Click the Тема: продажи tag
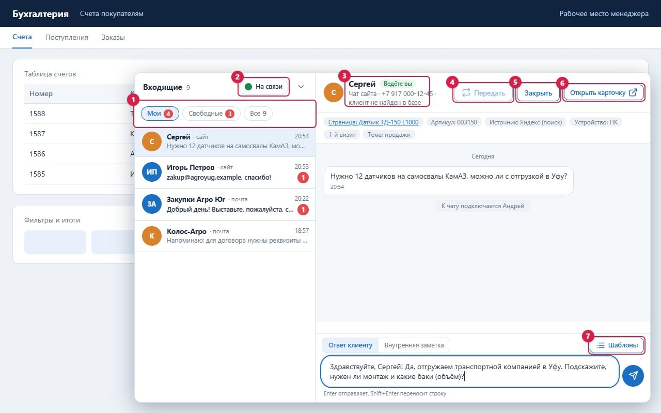Viewport: 661px width, 413px height. (389, 135)
